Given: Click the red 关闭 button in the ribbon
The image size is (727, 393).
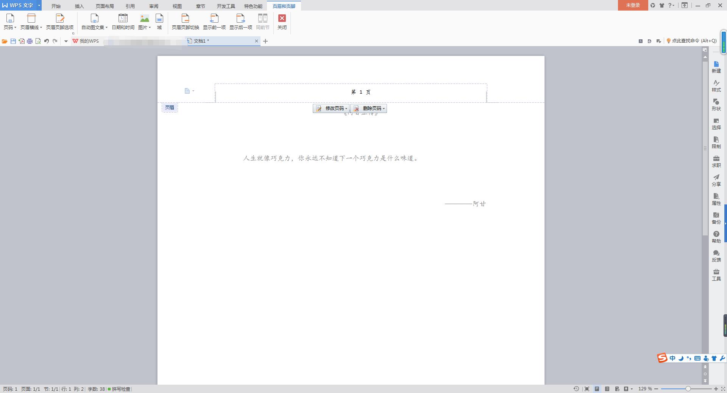Looking at the screenshot, I should pos(282,22).
